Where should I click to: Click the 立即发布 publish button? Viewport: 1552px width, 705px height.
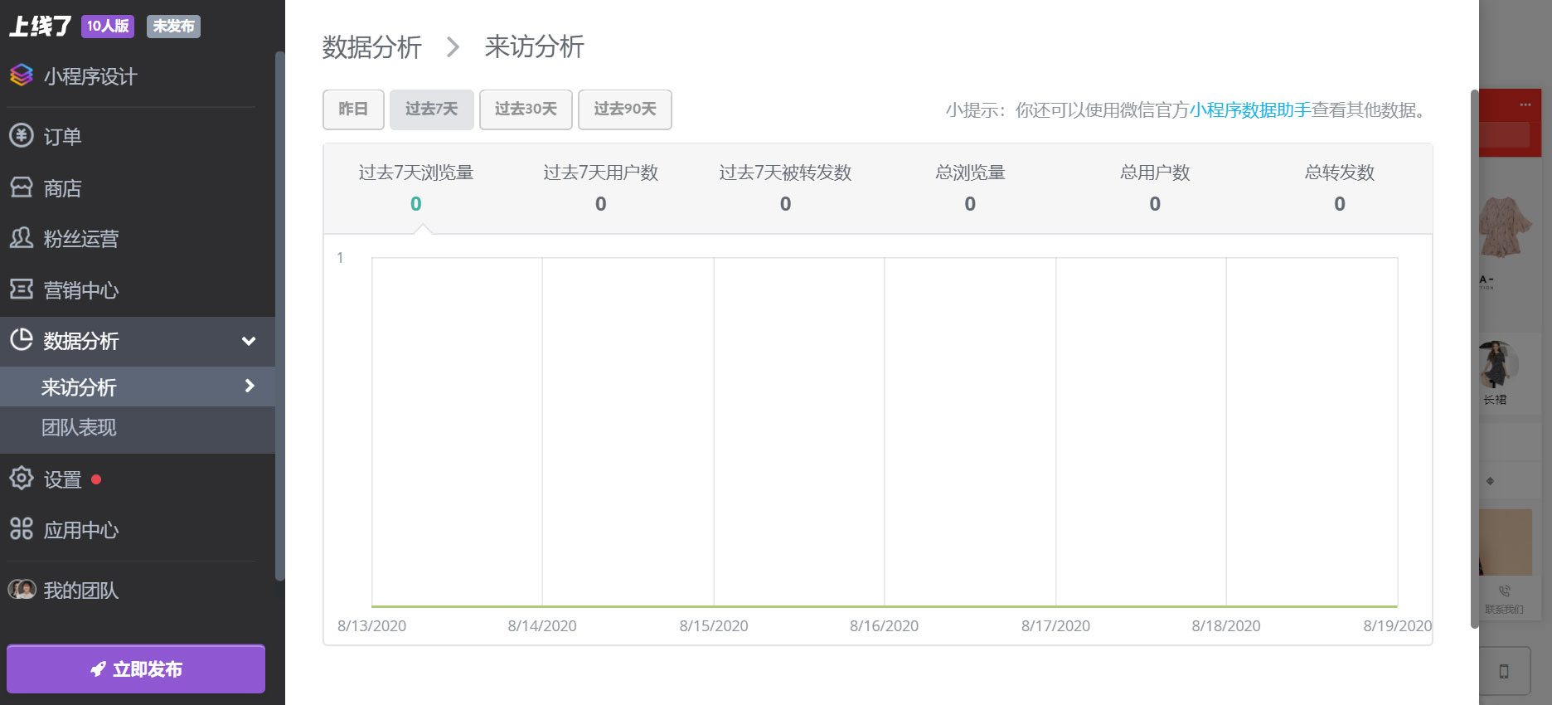(x=136, y=669)
